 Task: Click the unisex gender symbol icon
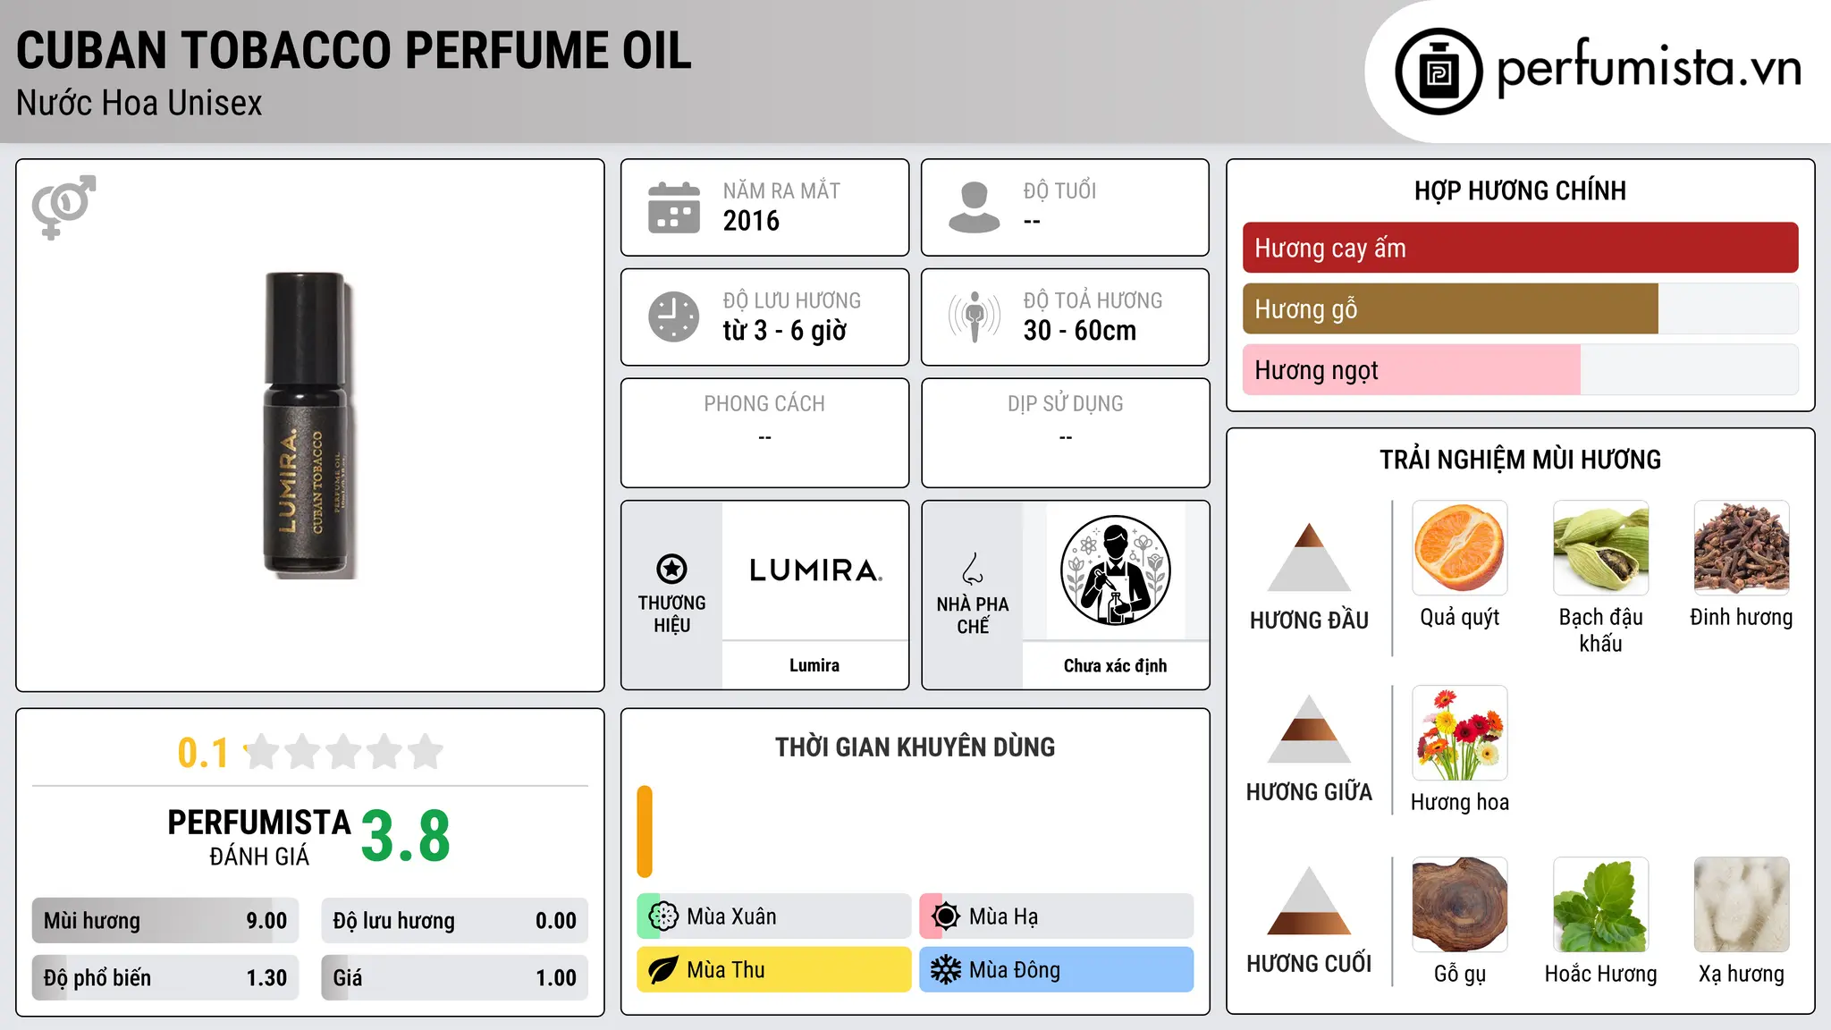63,207
